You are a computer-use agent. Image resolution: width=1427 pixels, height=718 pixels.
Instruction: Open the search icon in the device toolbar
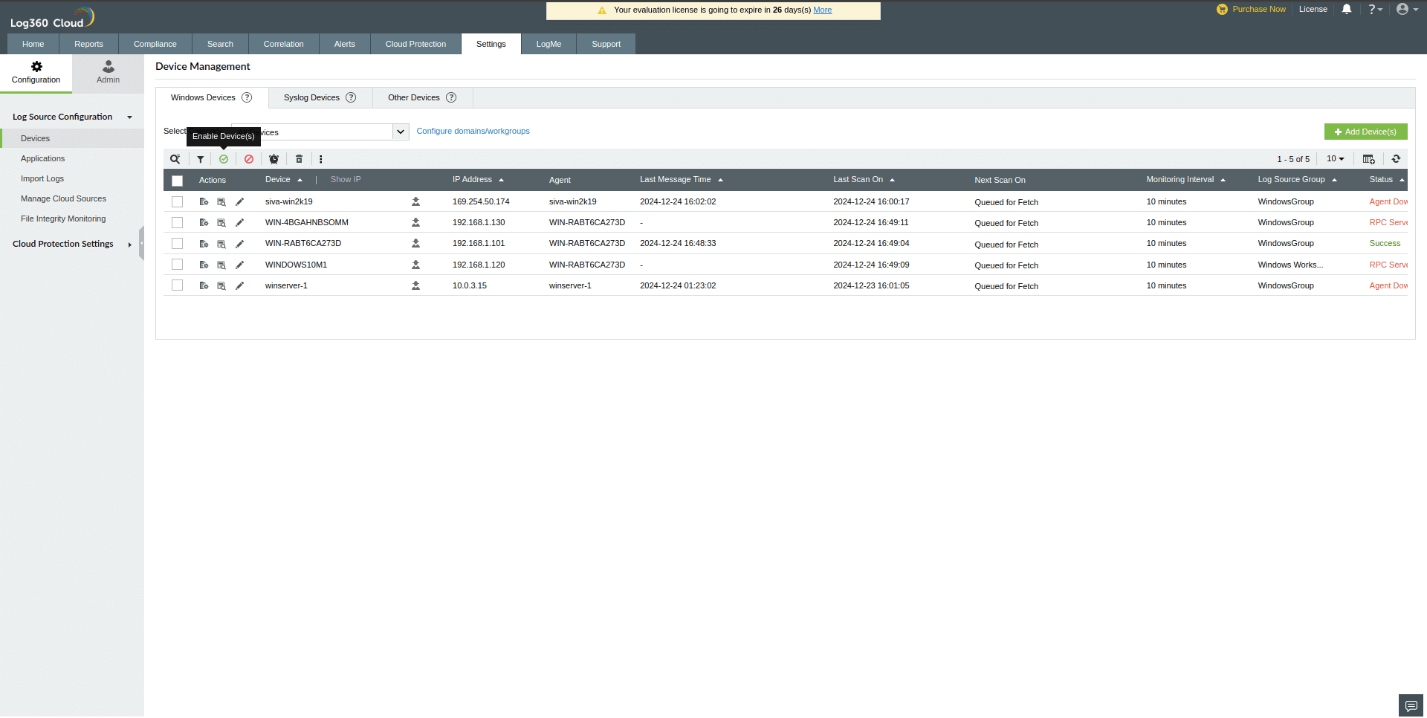[175, 158]
